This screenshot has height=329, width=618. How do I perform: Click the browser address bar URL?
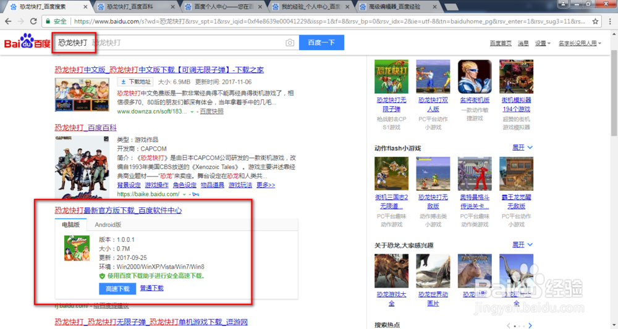[x=329, y=21]
